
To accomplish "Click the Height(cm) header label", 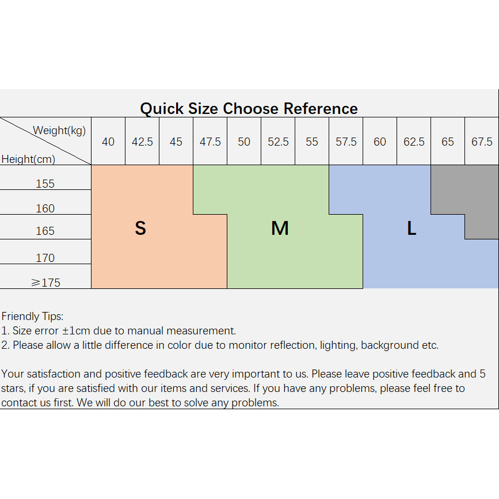I will coord(28,159).
